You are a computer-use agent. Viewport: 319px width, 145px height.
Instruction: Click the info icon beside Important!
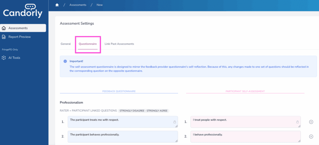click(65, 61)
